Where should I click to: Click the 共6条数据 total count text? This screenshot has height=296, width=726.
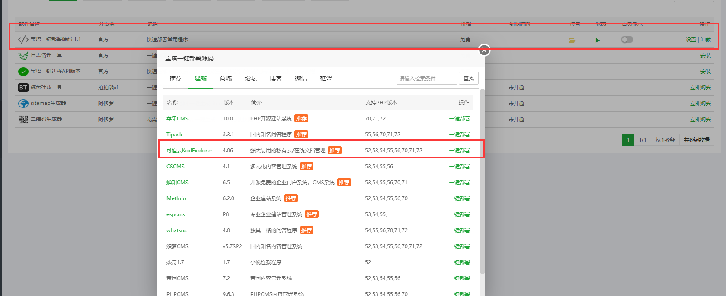point(697,140)
